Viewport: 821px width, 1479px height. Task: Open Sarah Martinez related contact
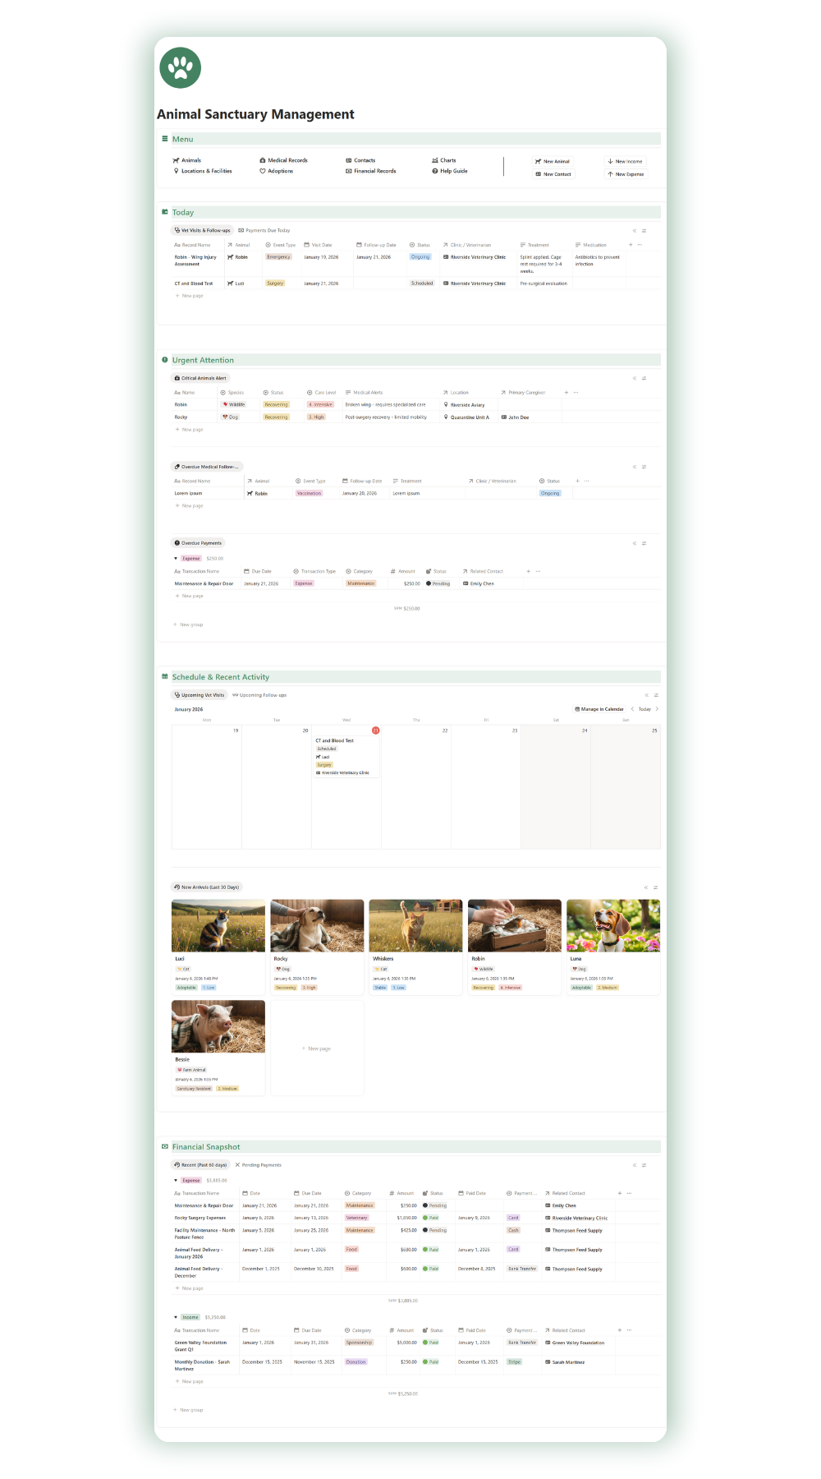(x=565, y=1362)
